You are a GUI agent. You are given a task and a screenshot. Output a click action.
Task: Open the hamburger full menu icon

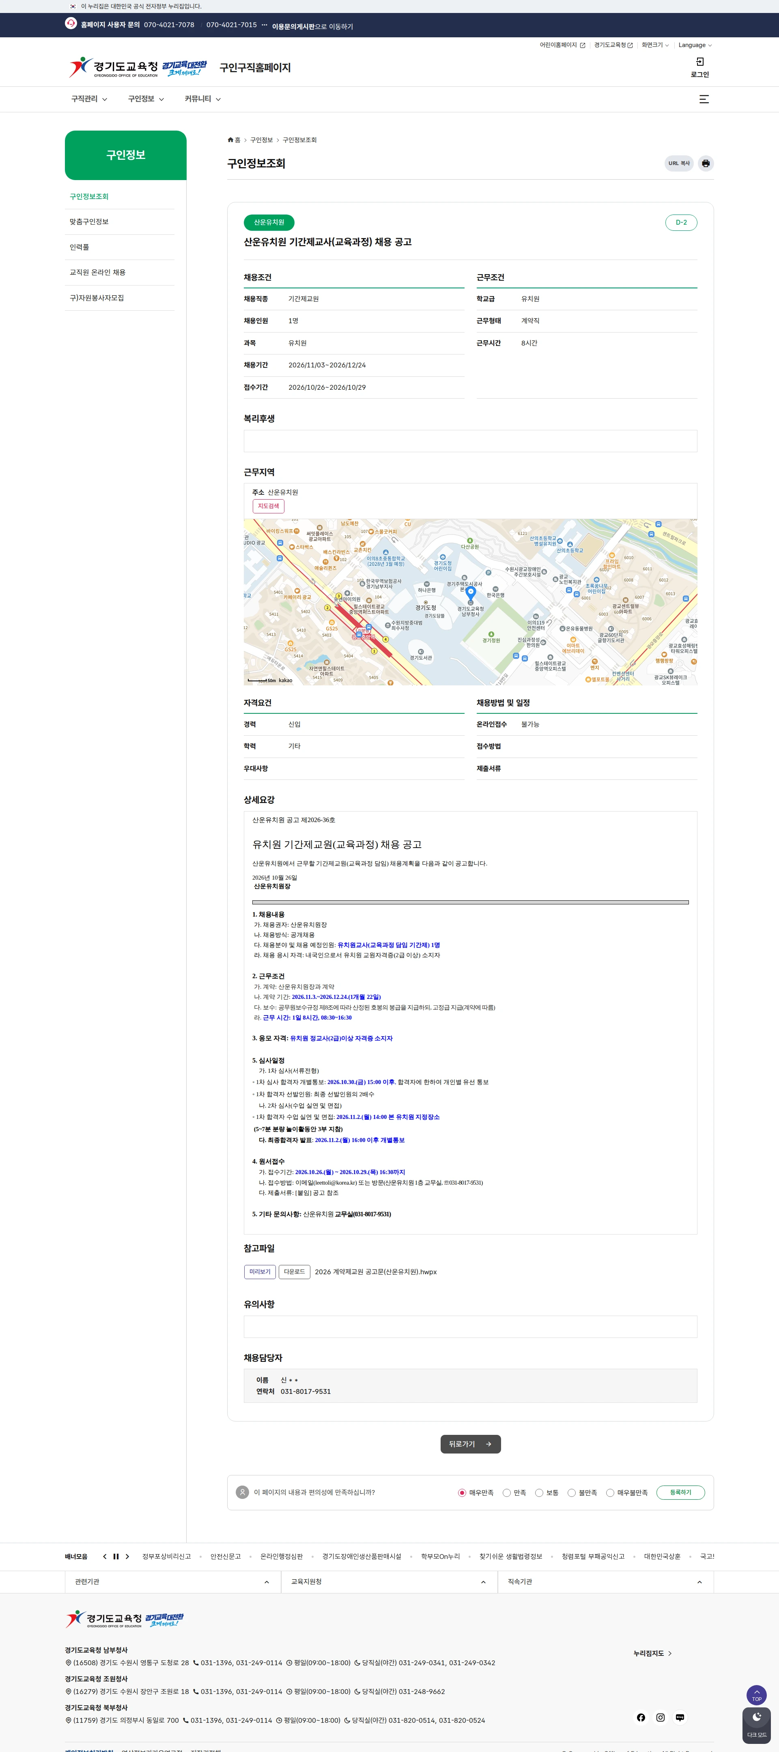(704, 99)
